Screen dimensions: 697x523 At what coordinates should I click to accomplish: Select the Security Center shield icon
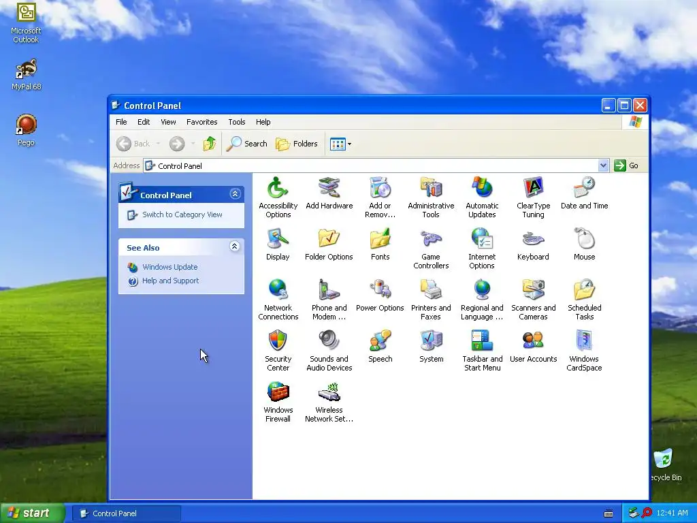(278, 341)
